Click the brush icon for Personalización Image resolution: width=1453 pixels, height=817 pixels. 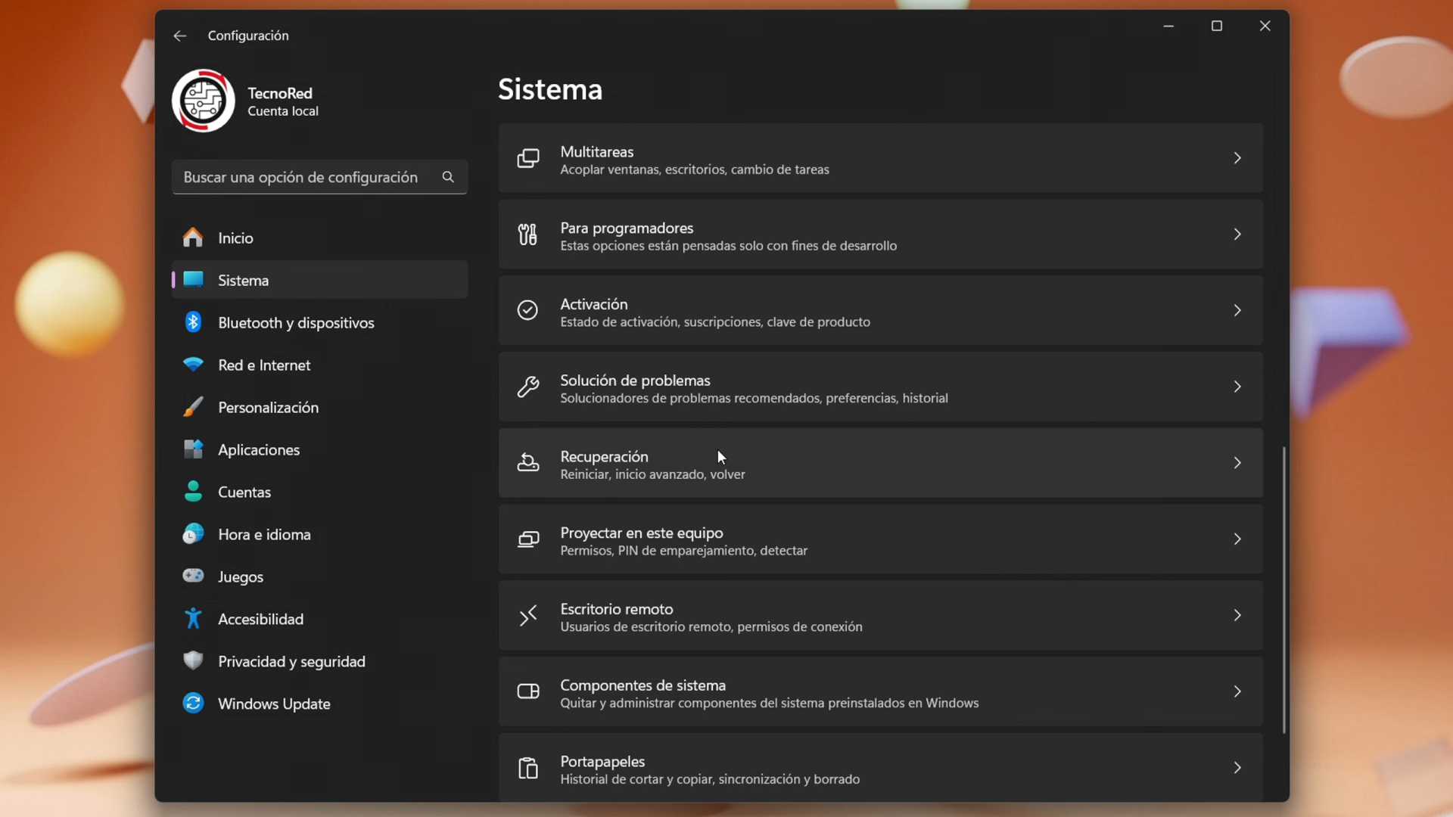coord(193,407)
